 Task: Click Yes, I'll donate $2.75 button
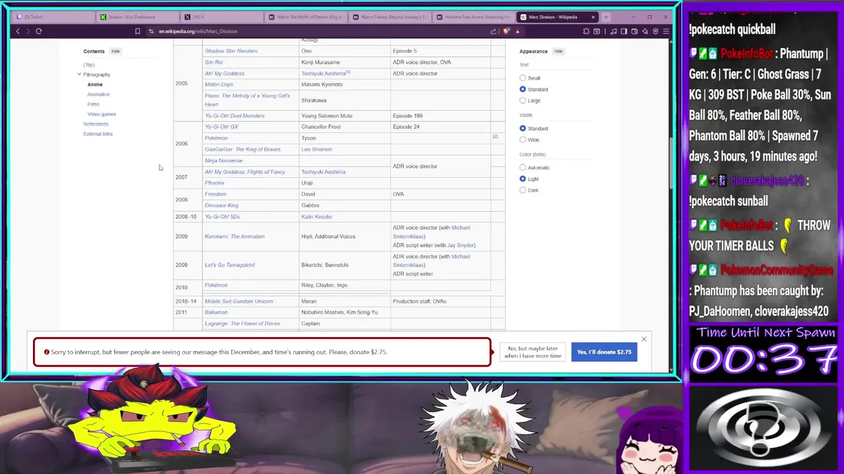click(604, 352)
